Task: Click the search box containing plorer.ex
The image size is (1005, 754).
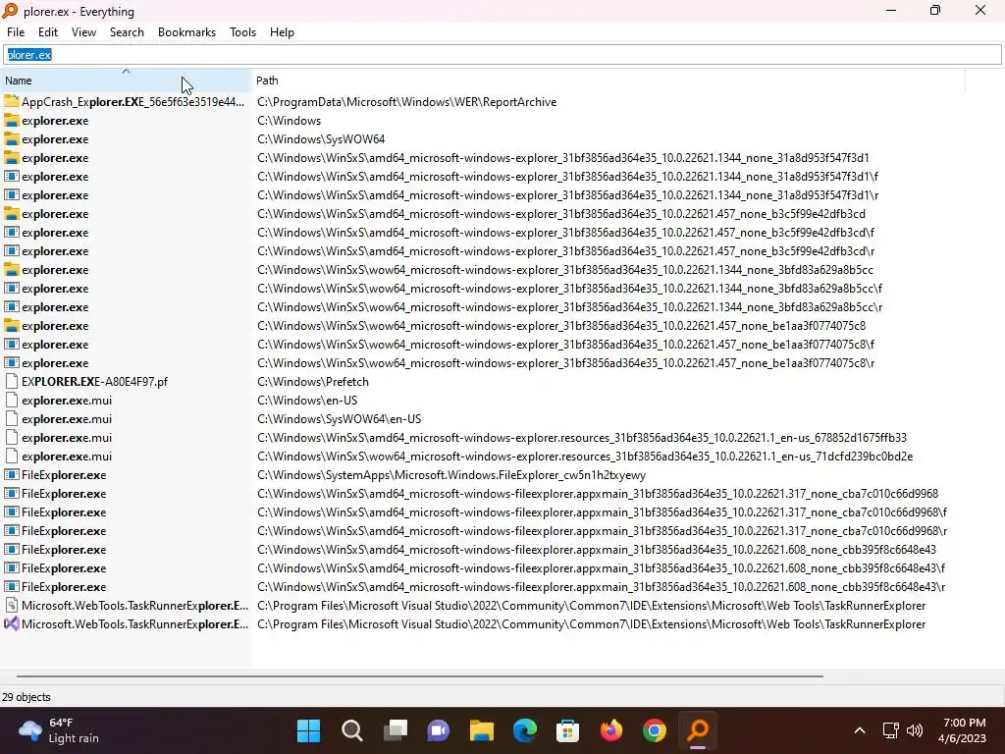Action: (x=502, y=55)
